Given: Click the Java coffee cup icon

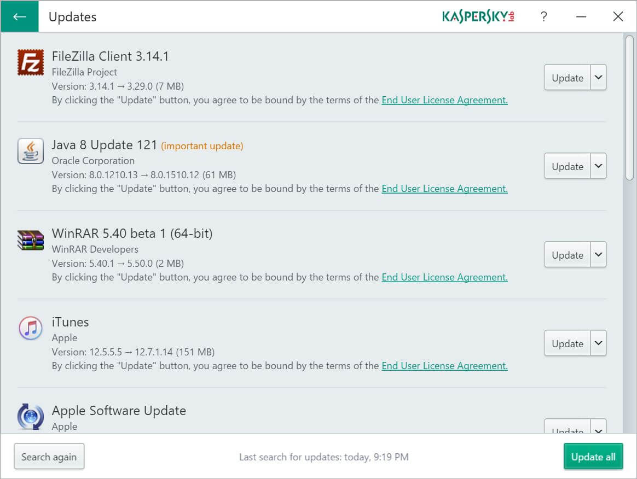Looking at the screenshot, I should [31, 151].
